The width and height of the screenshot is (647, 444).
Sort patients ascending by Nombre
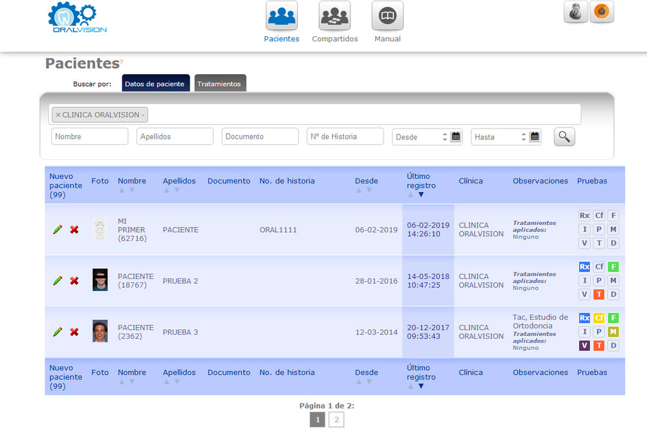click(x=122, y=190)
